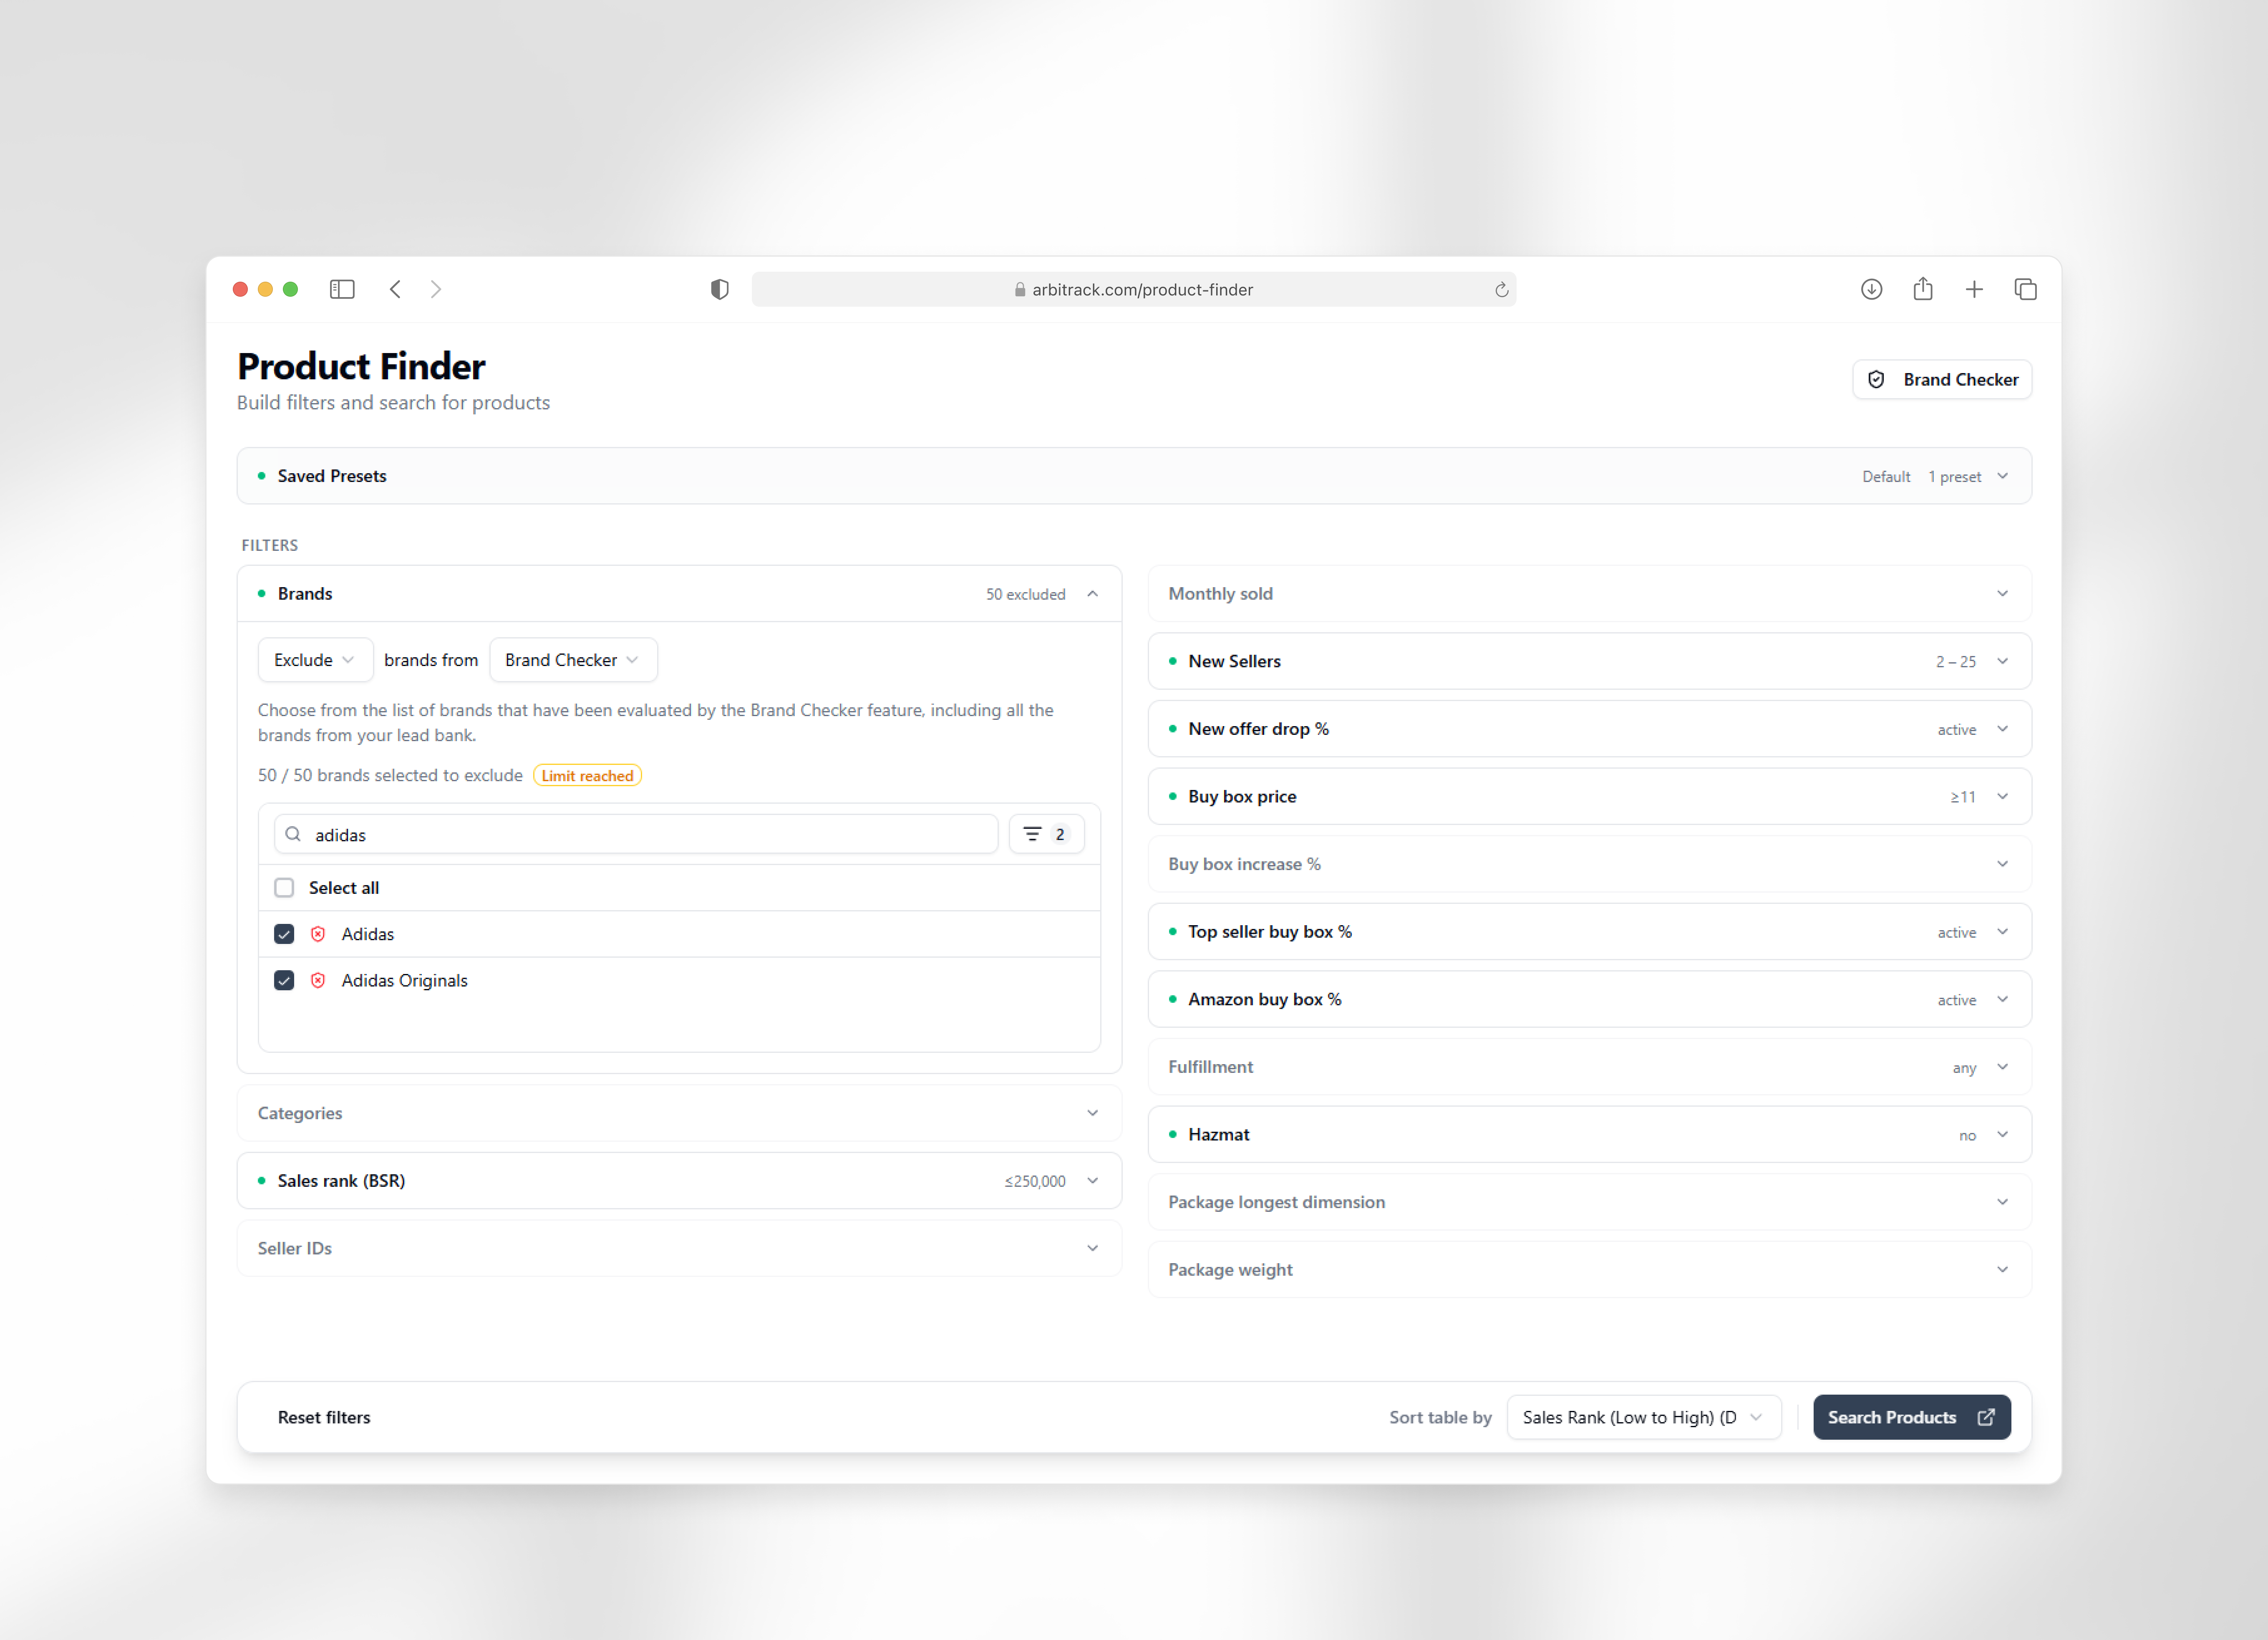Uncheck the Adidas brand checkbox
This screenshot has height=1640, width=2268.
click(x=284, y=934)
